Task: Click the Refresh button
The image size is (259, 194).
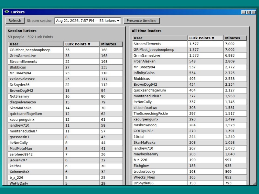Action: [x=15, y=21]
